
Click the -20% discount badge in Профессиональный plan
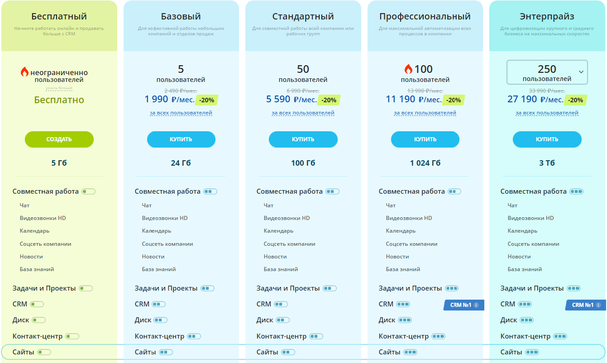[454, 100]
